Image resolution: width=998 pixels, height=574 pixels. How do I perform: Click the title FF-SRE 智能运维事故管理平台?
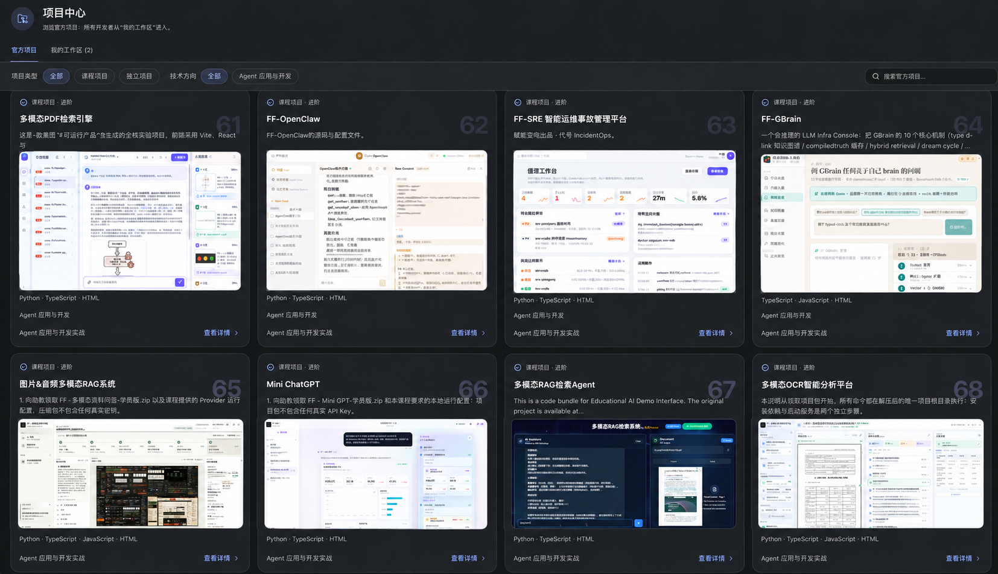click(570, 119)
